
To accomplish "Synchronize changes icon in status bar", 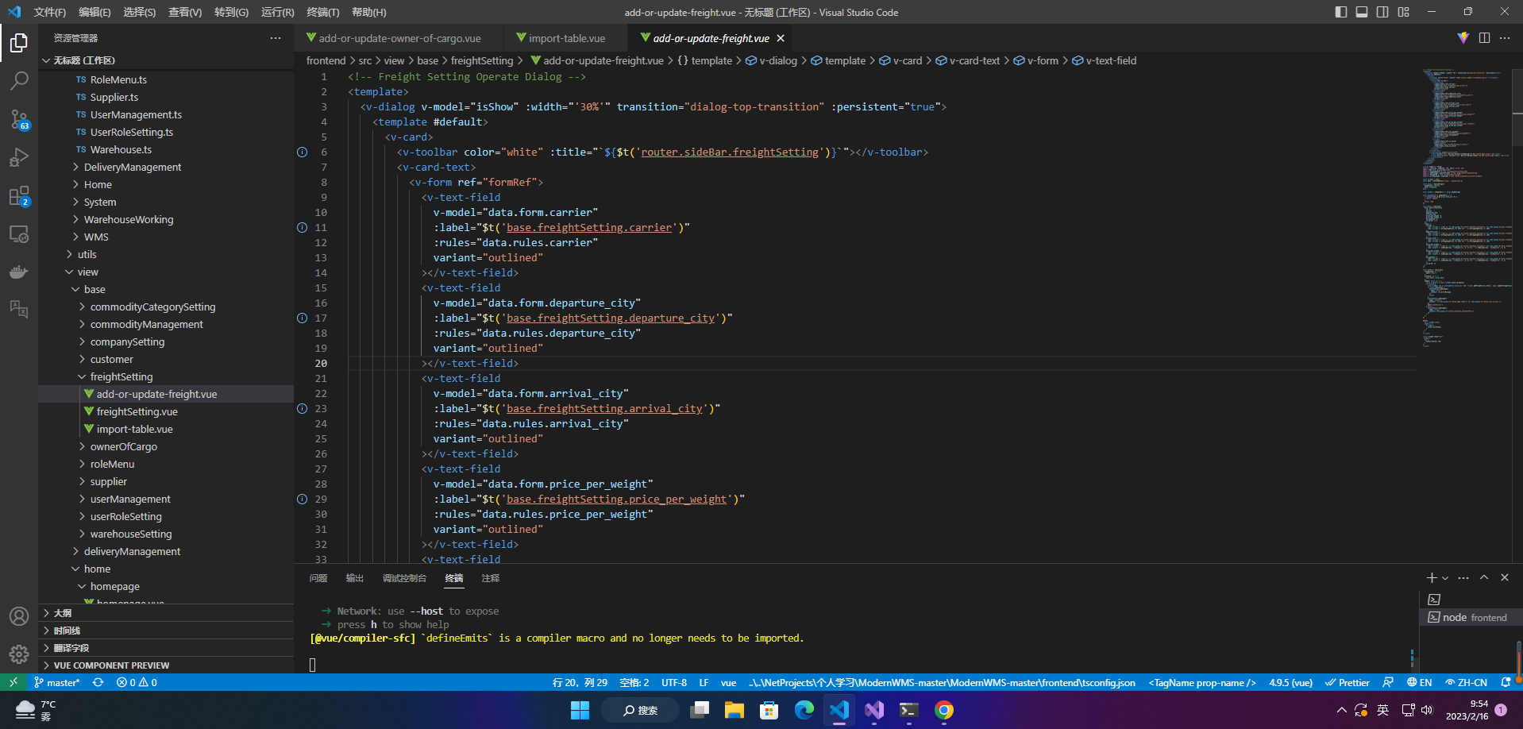I will coord(98,682).
